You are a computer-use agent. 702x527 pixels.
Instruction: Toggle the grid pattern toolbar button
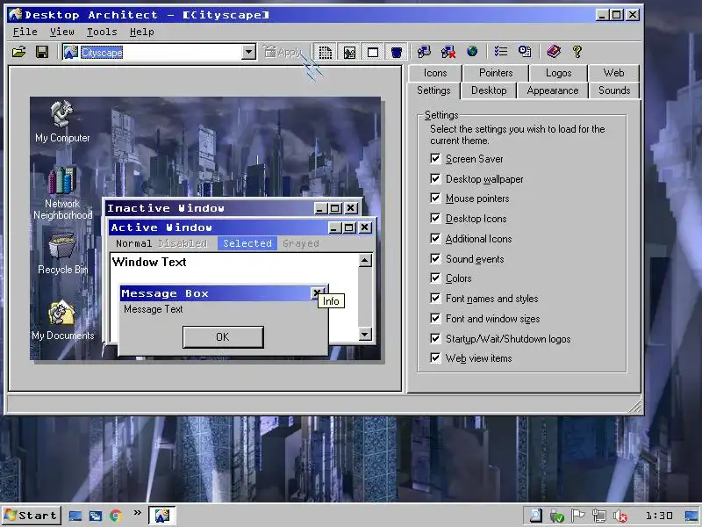(x=325, y=52)
